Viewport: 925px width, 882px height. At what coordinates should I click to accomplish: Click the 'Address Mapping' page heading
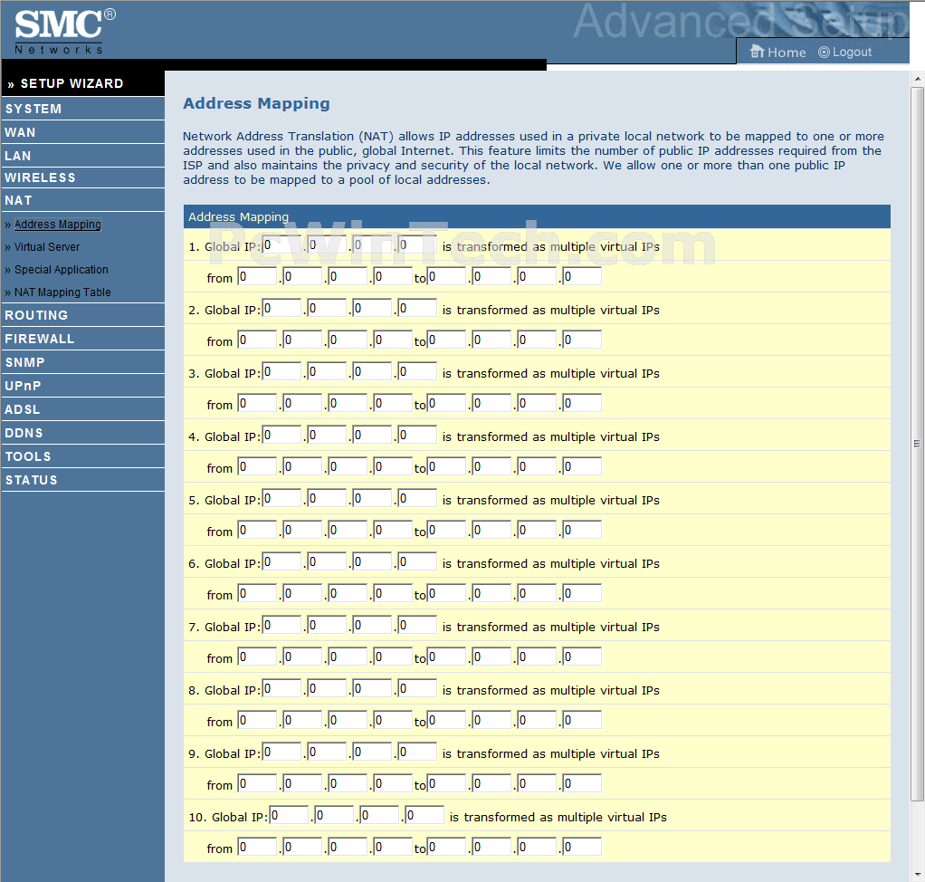[256, 103]
